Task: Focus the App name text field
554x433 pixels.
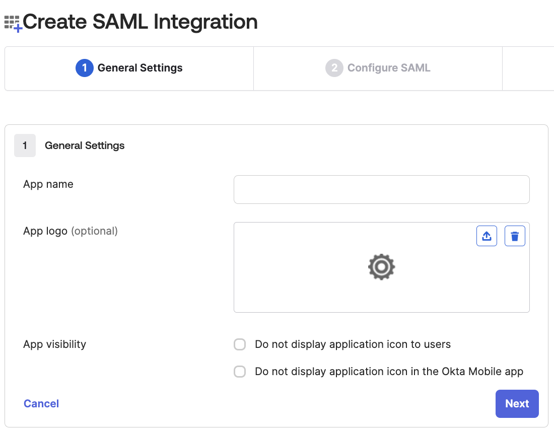Action: 381,189
